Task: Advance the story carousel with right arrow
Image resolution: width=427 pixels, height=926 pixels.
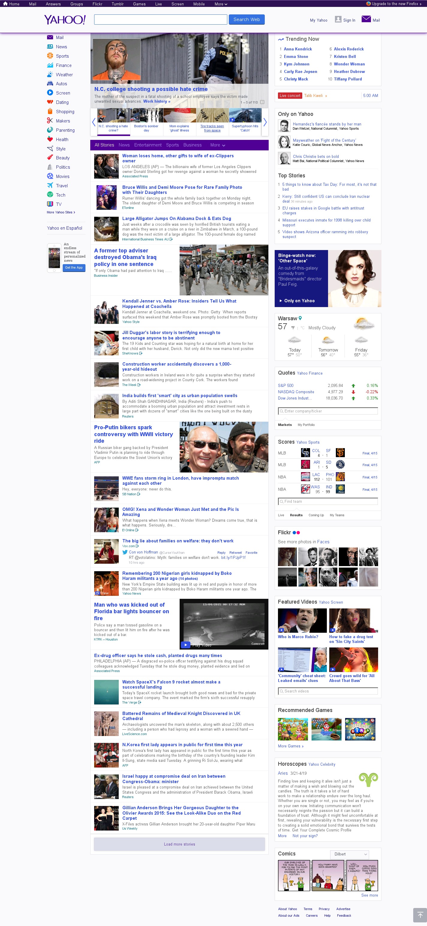Action: point(265,122)
